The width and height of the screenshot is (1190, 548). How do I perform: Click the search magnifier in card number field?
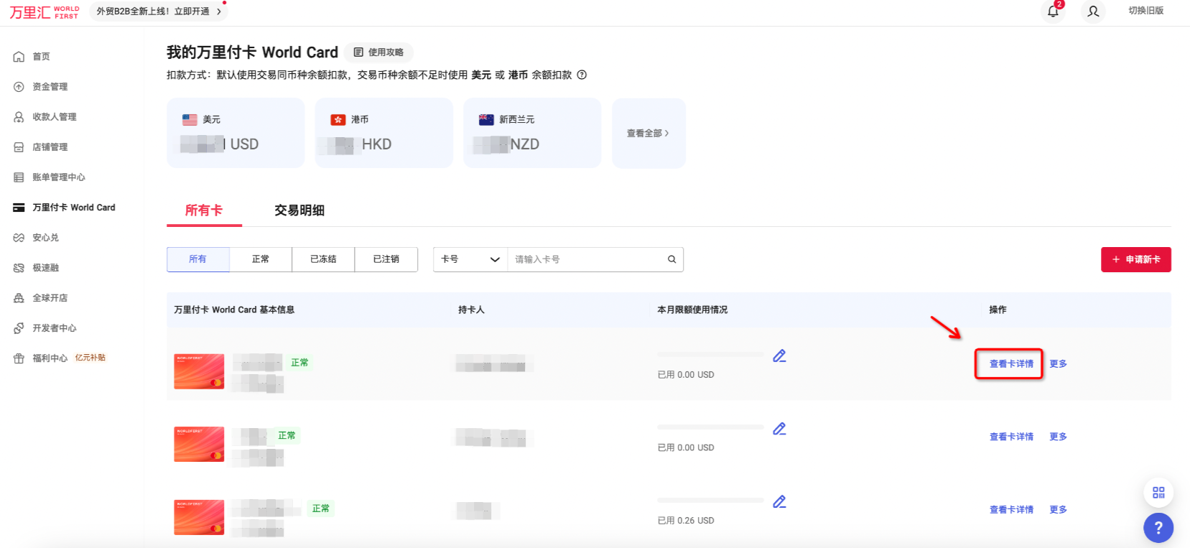[671, 259]
